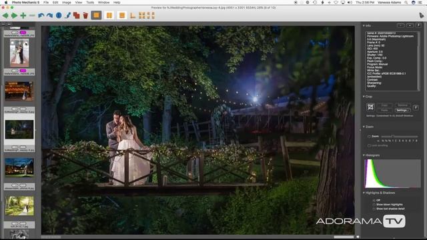The image size is (427, 240).
Task: Open the Photo Mechanic 5 menu
Action: click(25, 3)
